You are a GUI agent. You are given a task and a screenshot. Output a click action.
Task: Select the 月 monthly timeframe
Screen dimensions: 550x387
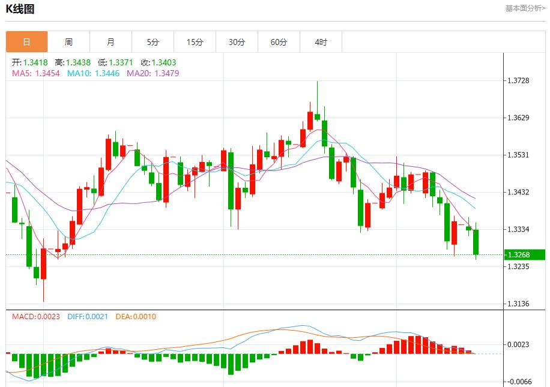110,41
